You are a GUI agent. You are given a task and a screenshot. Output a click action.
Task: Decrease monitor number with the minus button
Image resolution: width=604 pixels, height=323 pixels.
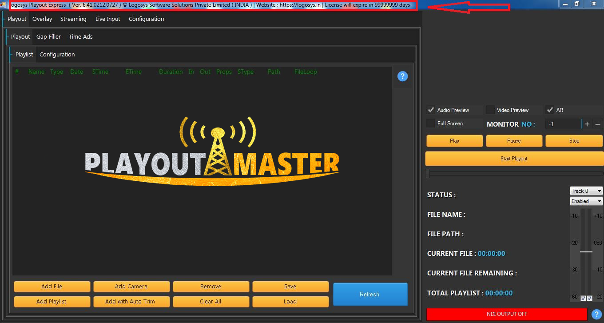tap(598, 124)
